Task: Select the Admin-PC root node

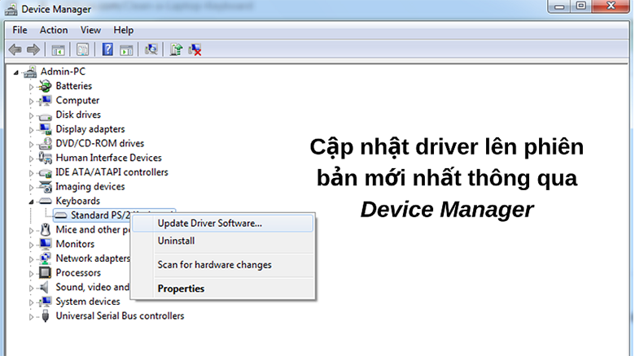Action: pos(62,72)
